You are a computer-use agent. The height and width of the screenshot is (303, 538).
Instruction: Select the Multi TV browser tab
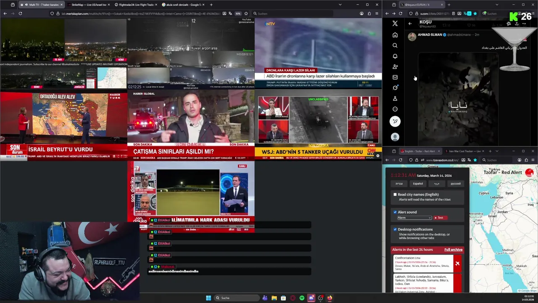point(41,5)
